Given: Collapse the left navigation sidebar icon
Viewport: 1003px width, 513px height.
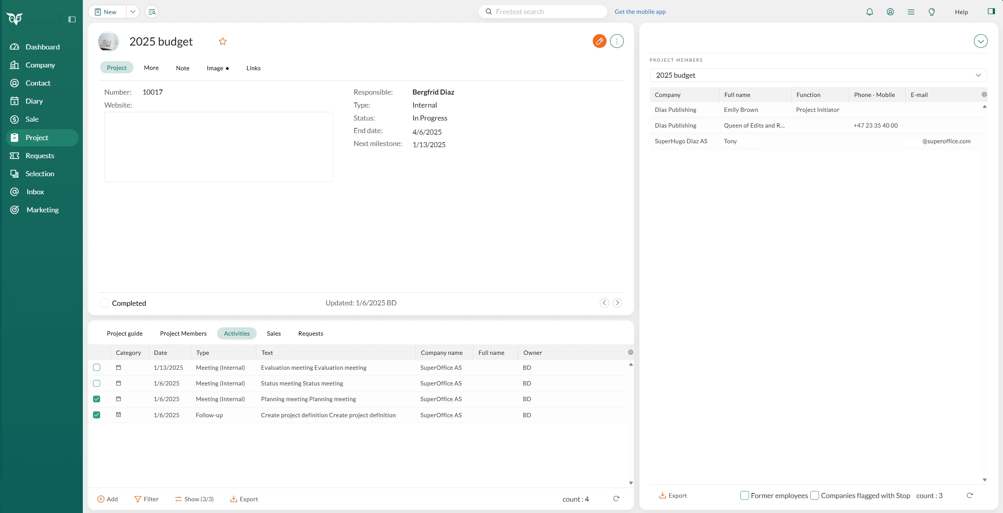Looking at the screenshot, I should pyautogui.click(x=72, y=19).
